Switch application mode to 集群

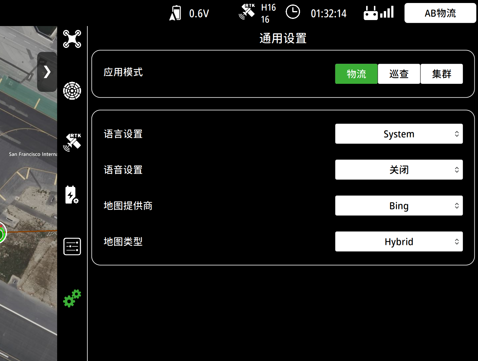pos(442,74)
